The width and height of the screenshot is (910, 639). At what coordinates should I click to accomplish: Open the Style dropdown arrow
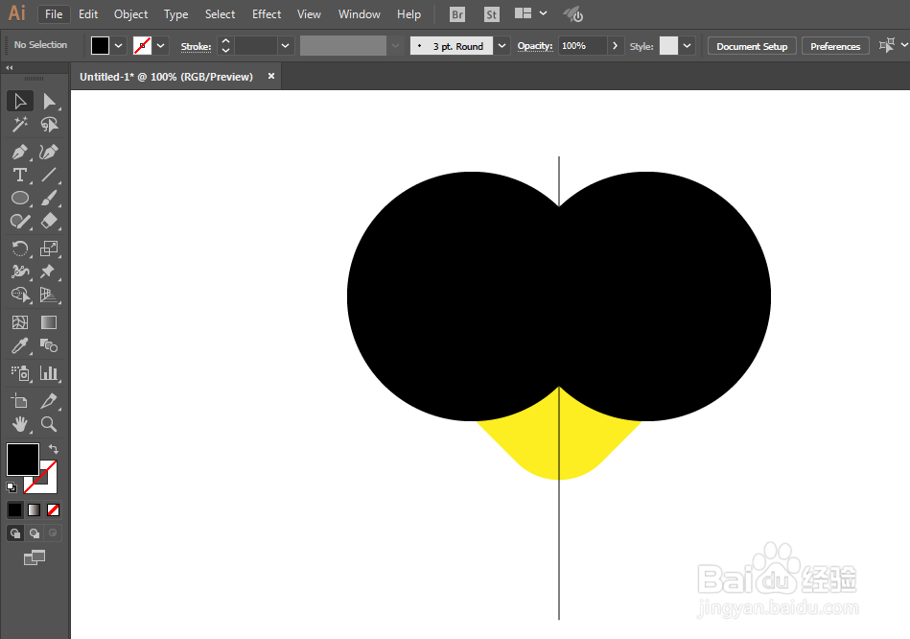[688, 45]
